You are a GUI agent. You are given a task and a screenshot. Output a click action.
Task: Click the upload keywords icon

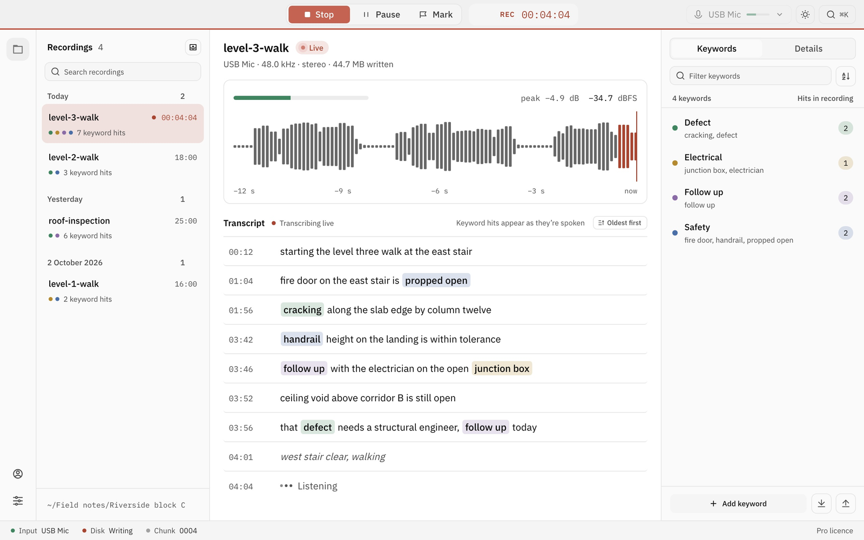pos(846,503)
